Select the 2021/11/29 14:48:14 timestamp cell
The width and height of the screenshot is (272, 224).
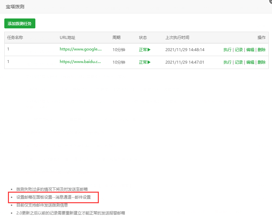185,50
